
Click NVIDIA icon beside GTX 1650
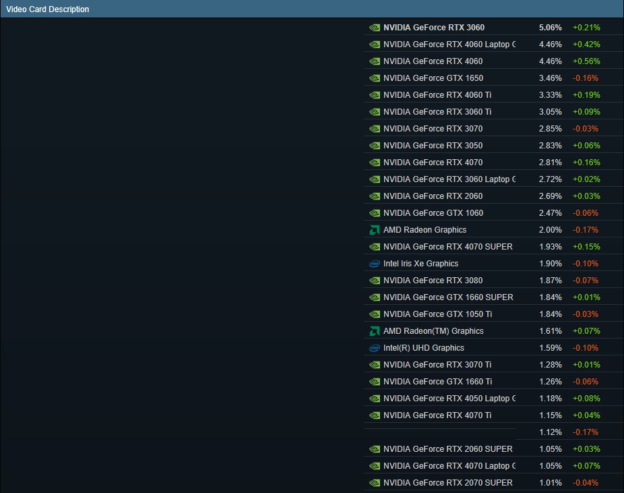(375, 78)
